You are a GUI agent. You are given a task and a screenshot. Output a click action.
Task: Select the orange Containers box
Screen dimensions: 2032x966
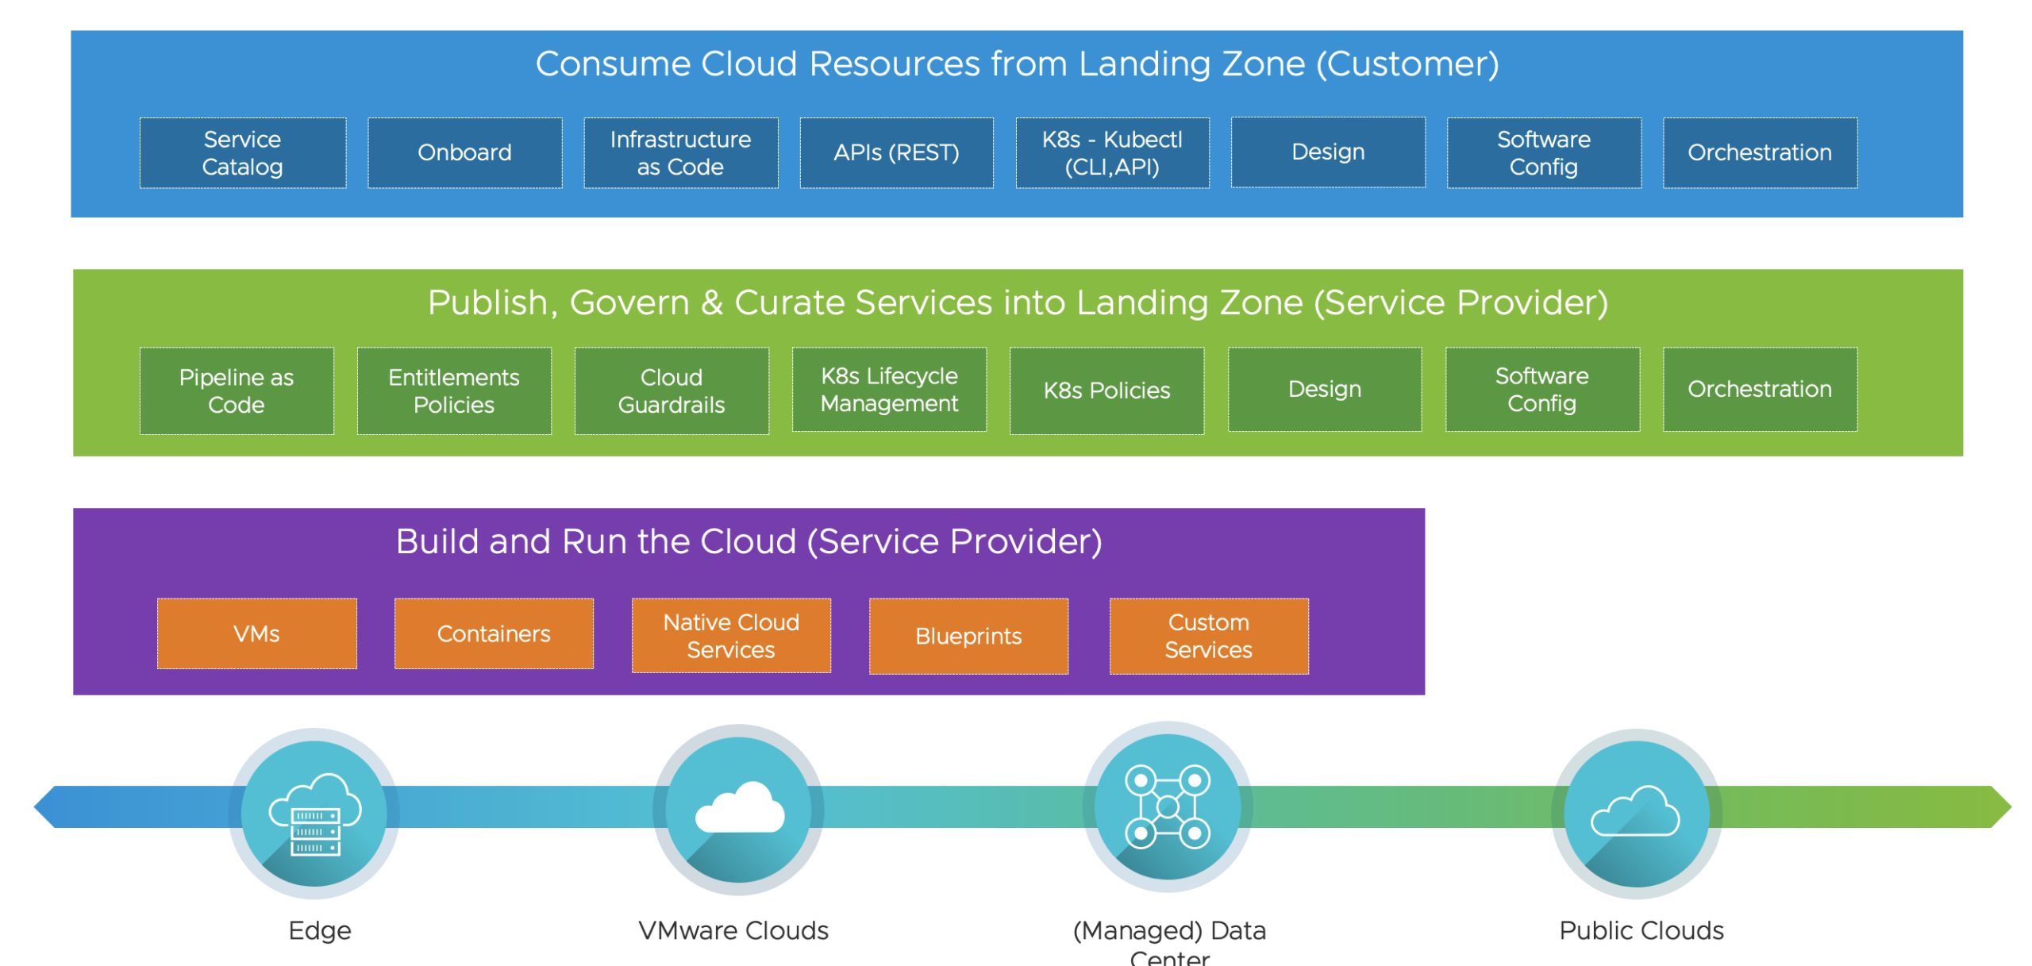(494, 633)
